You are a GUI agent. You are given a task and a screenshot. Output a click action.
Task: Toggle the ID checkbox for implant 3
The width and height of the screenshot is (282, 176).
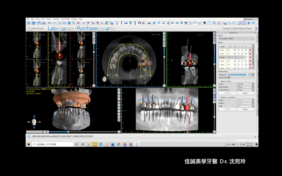click(228, 61)
